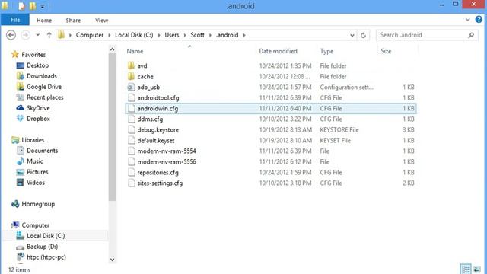Open the Music library
The height and width of the screenshot is (274, 487).
[34, 161]
